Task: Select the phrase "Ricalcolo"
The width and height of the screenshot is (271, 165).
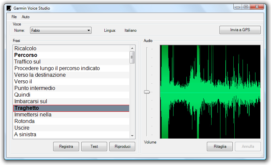Action: [x=71, y=48]
